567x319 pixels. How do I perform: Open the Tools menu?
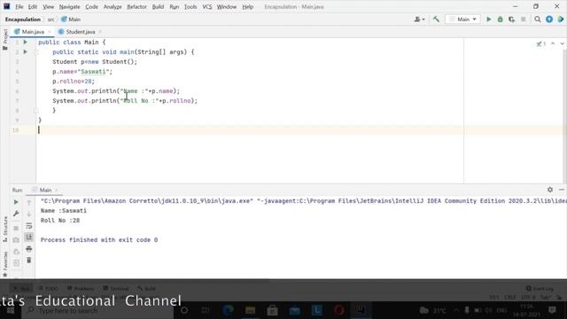tap(190, 7)
